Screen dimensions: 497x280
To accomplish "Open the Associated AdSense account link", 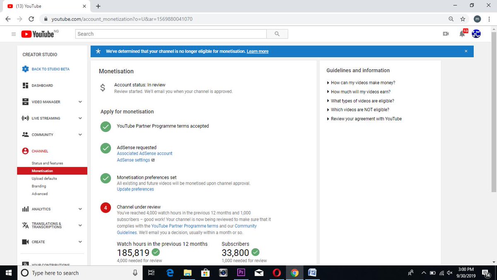I will 145,153.
